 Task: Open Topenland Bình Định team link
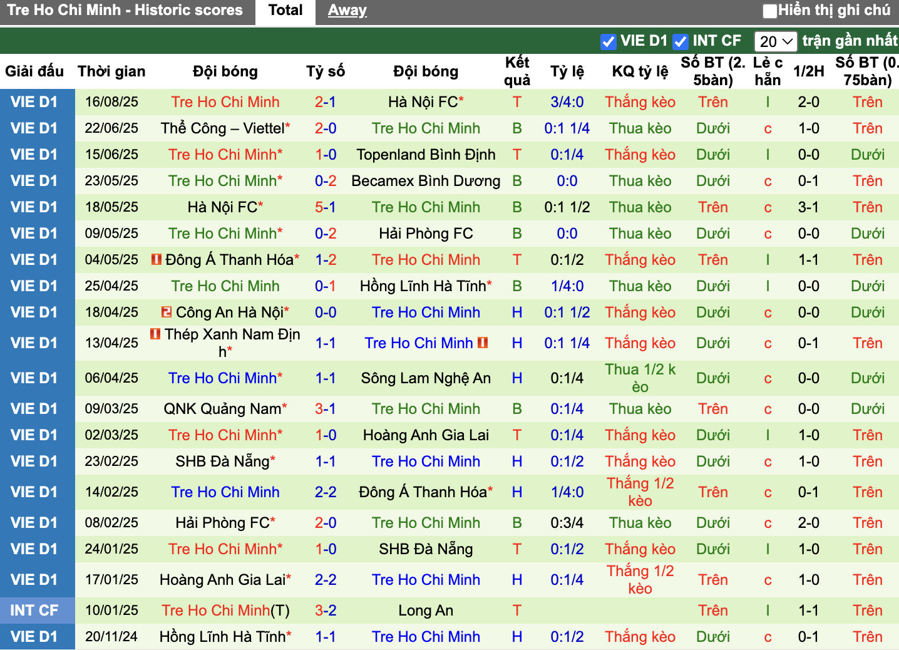pos(426,155)
